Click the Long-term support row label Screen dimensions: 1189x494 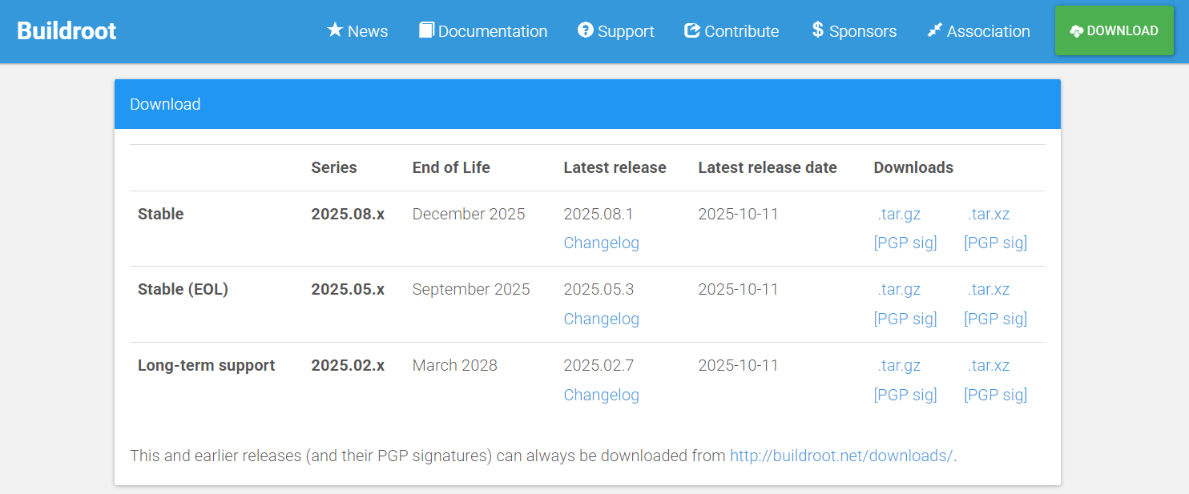[206, 365]
